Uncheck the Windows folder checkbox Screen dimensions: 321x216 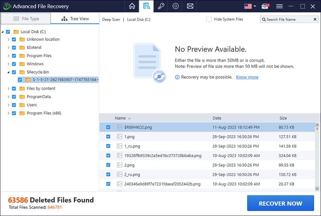click(x=14, y=64)
